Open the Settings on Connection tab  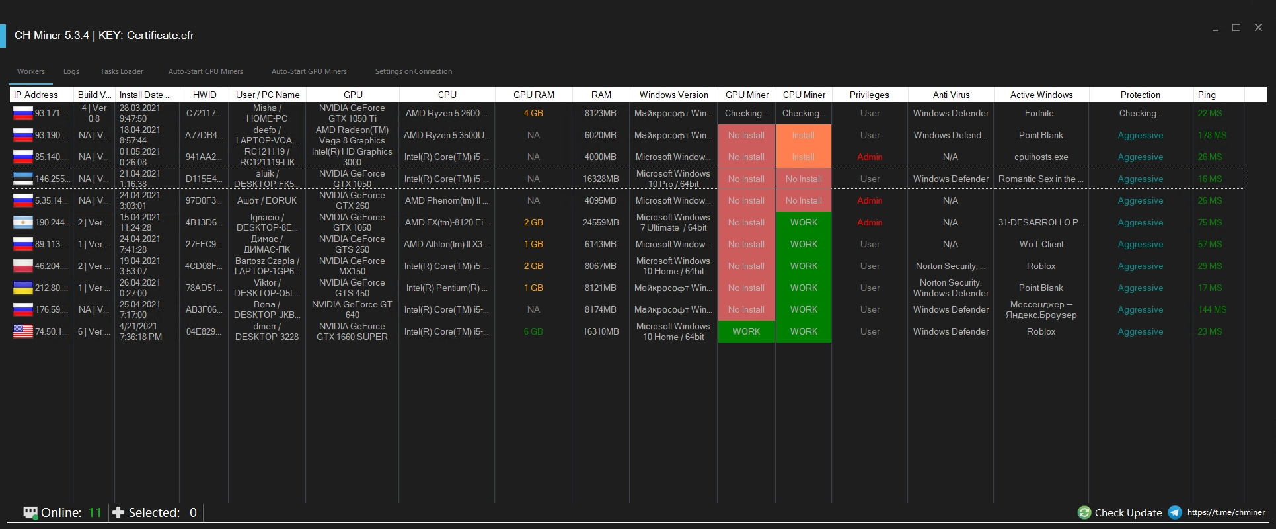click(x=414, y=71)
